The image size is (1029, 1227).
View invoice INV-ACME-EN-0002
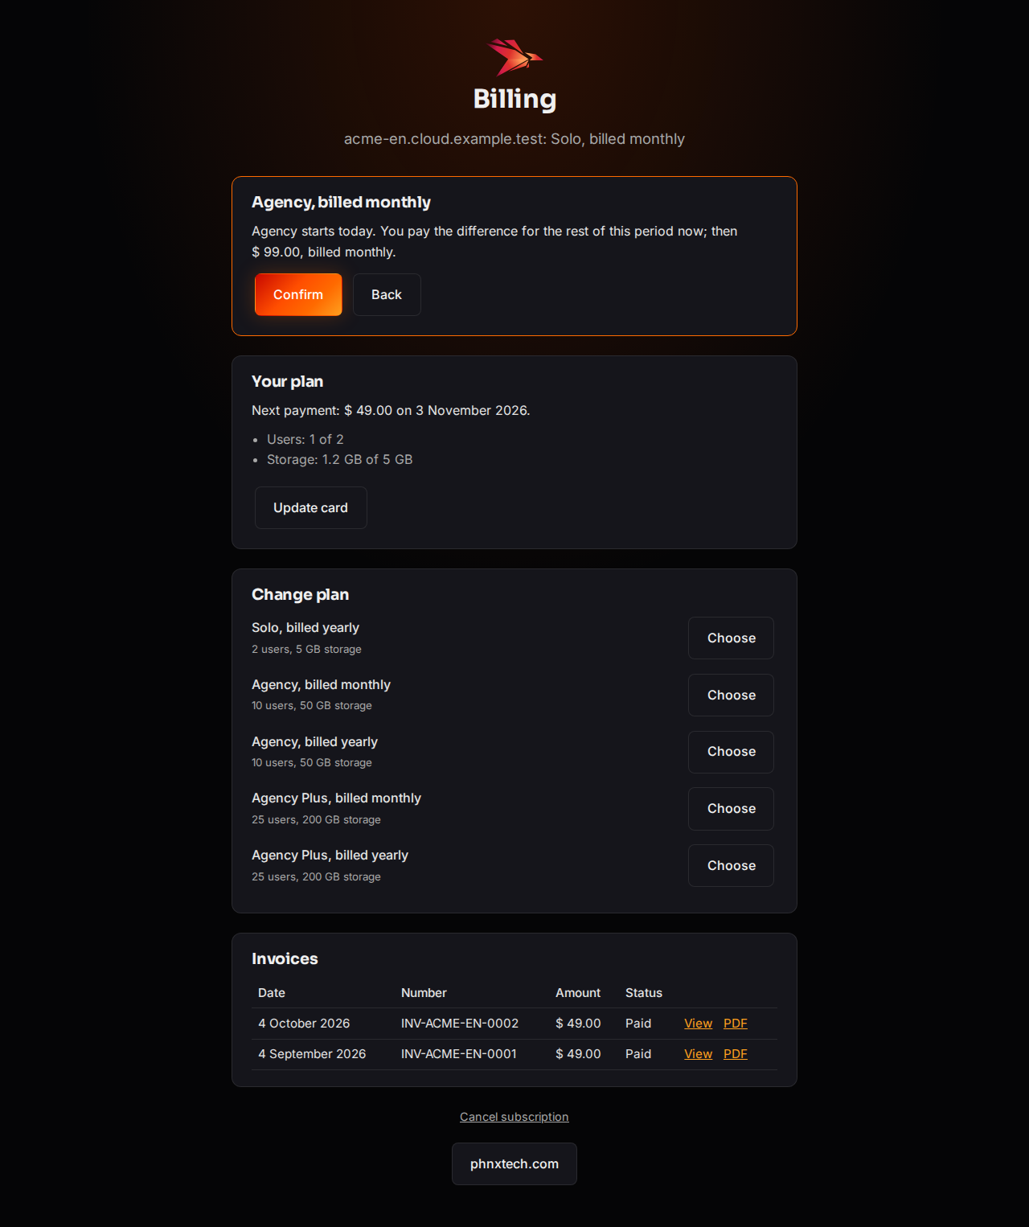coord(698,1023)
